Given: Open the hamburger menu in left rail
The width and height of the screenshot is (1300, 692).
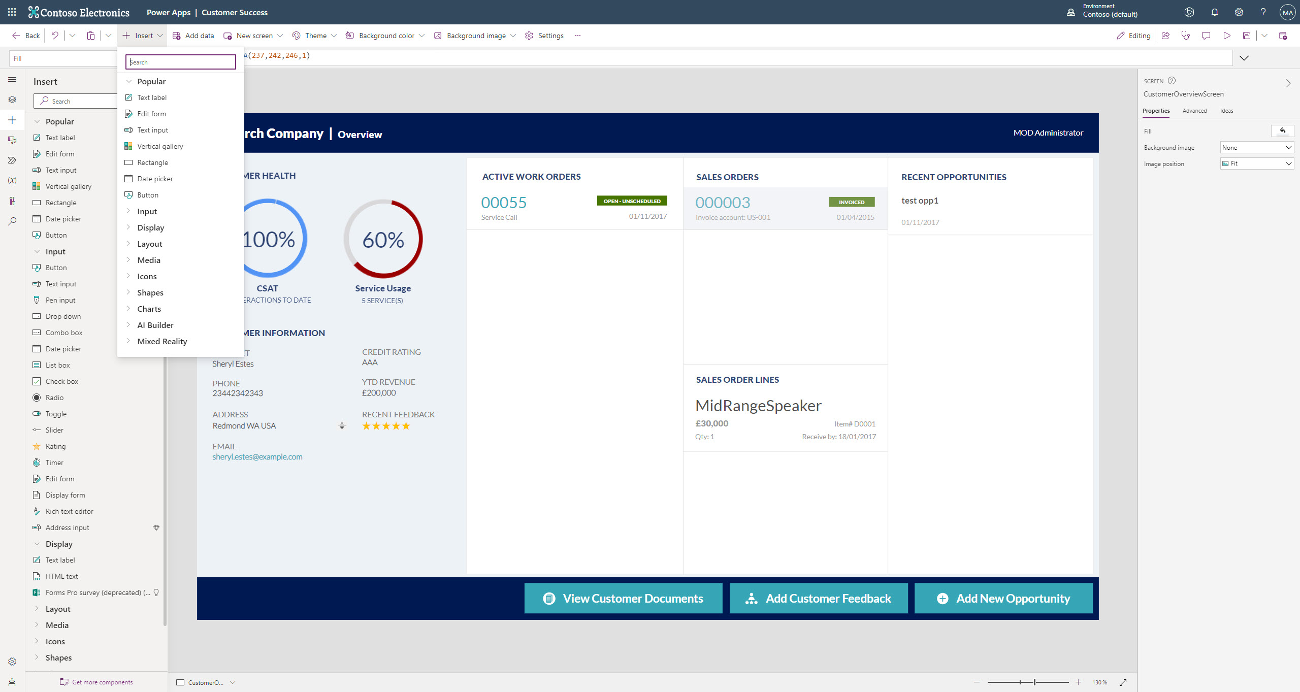Looking at the screenshot, I should [x=12, y=80].
